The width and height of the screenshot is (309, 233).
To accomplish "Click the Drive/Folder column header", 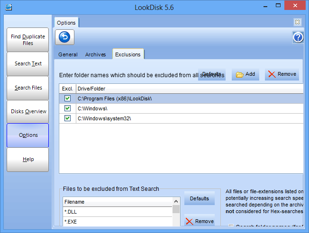I will point(190,89).
